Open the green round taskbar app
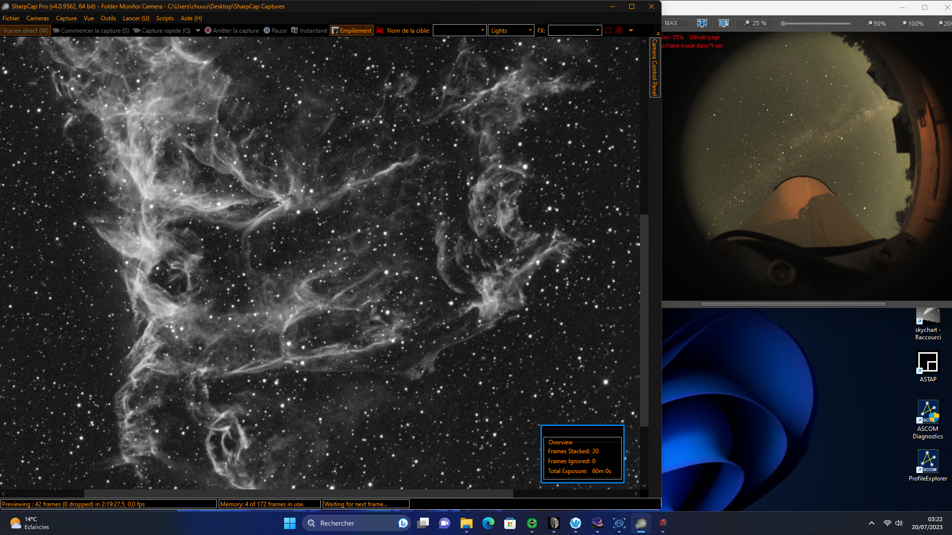Image resolution: width=952 pixels, height=535 pixels. [x=532, y=523]
